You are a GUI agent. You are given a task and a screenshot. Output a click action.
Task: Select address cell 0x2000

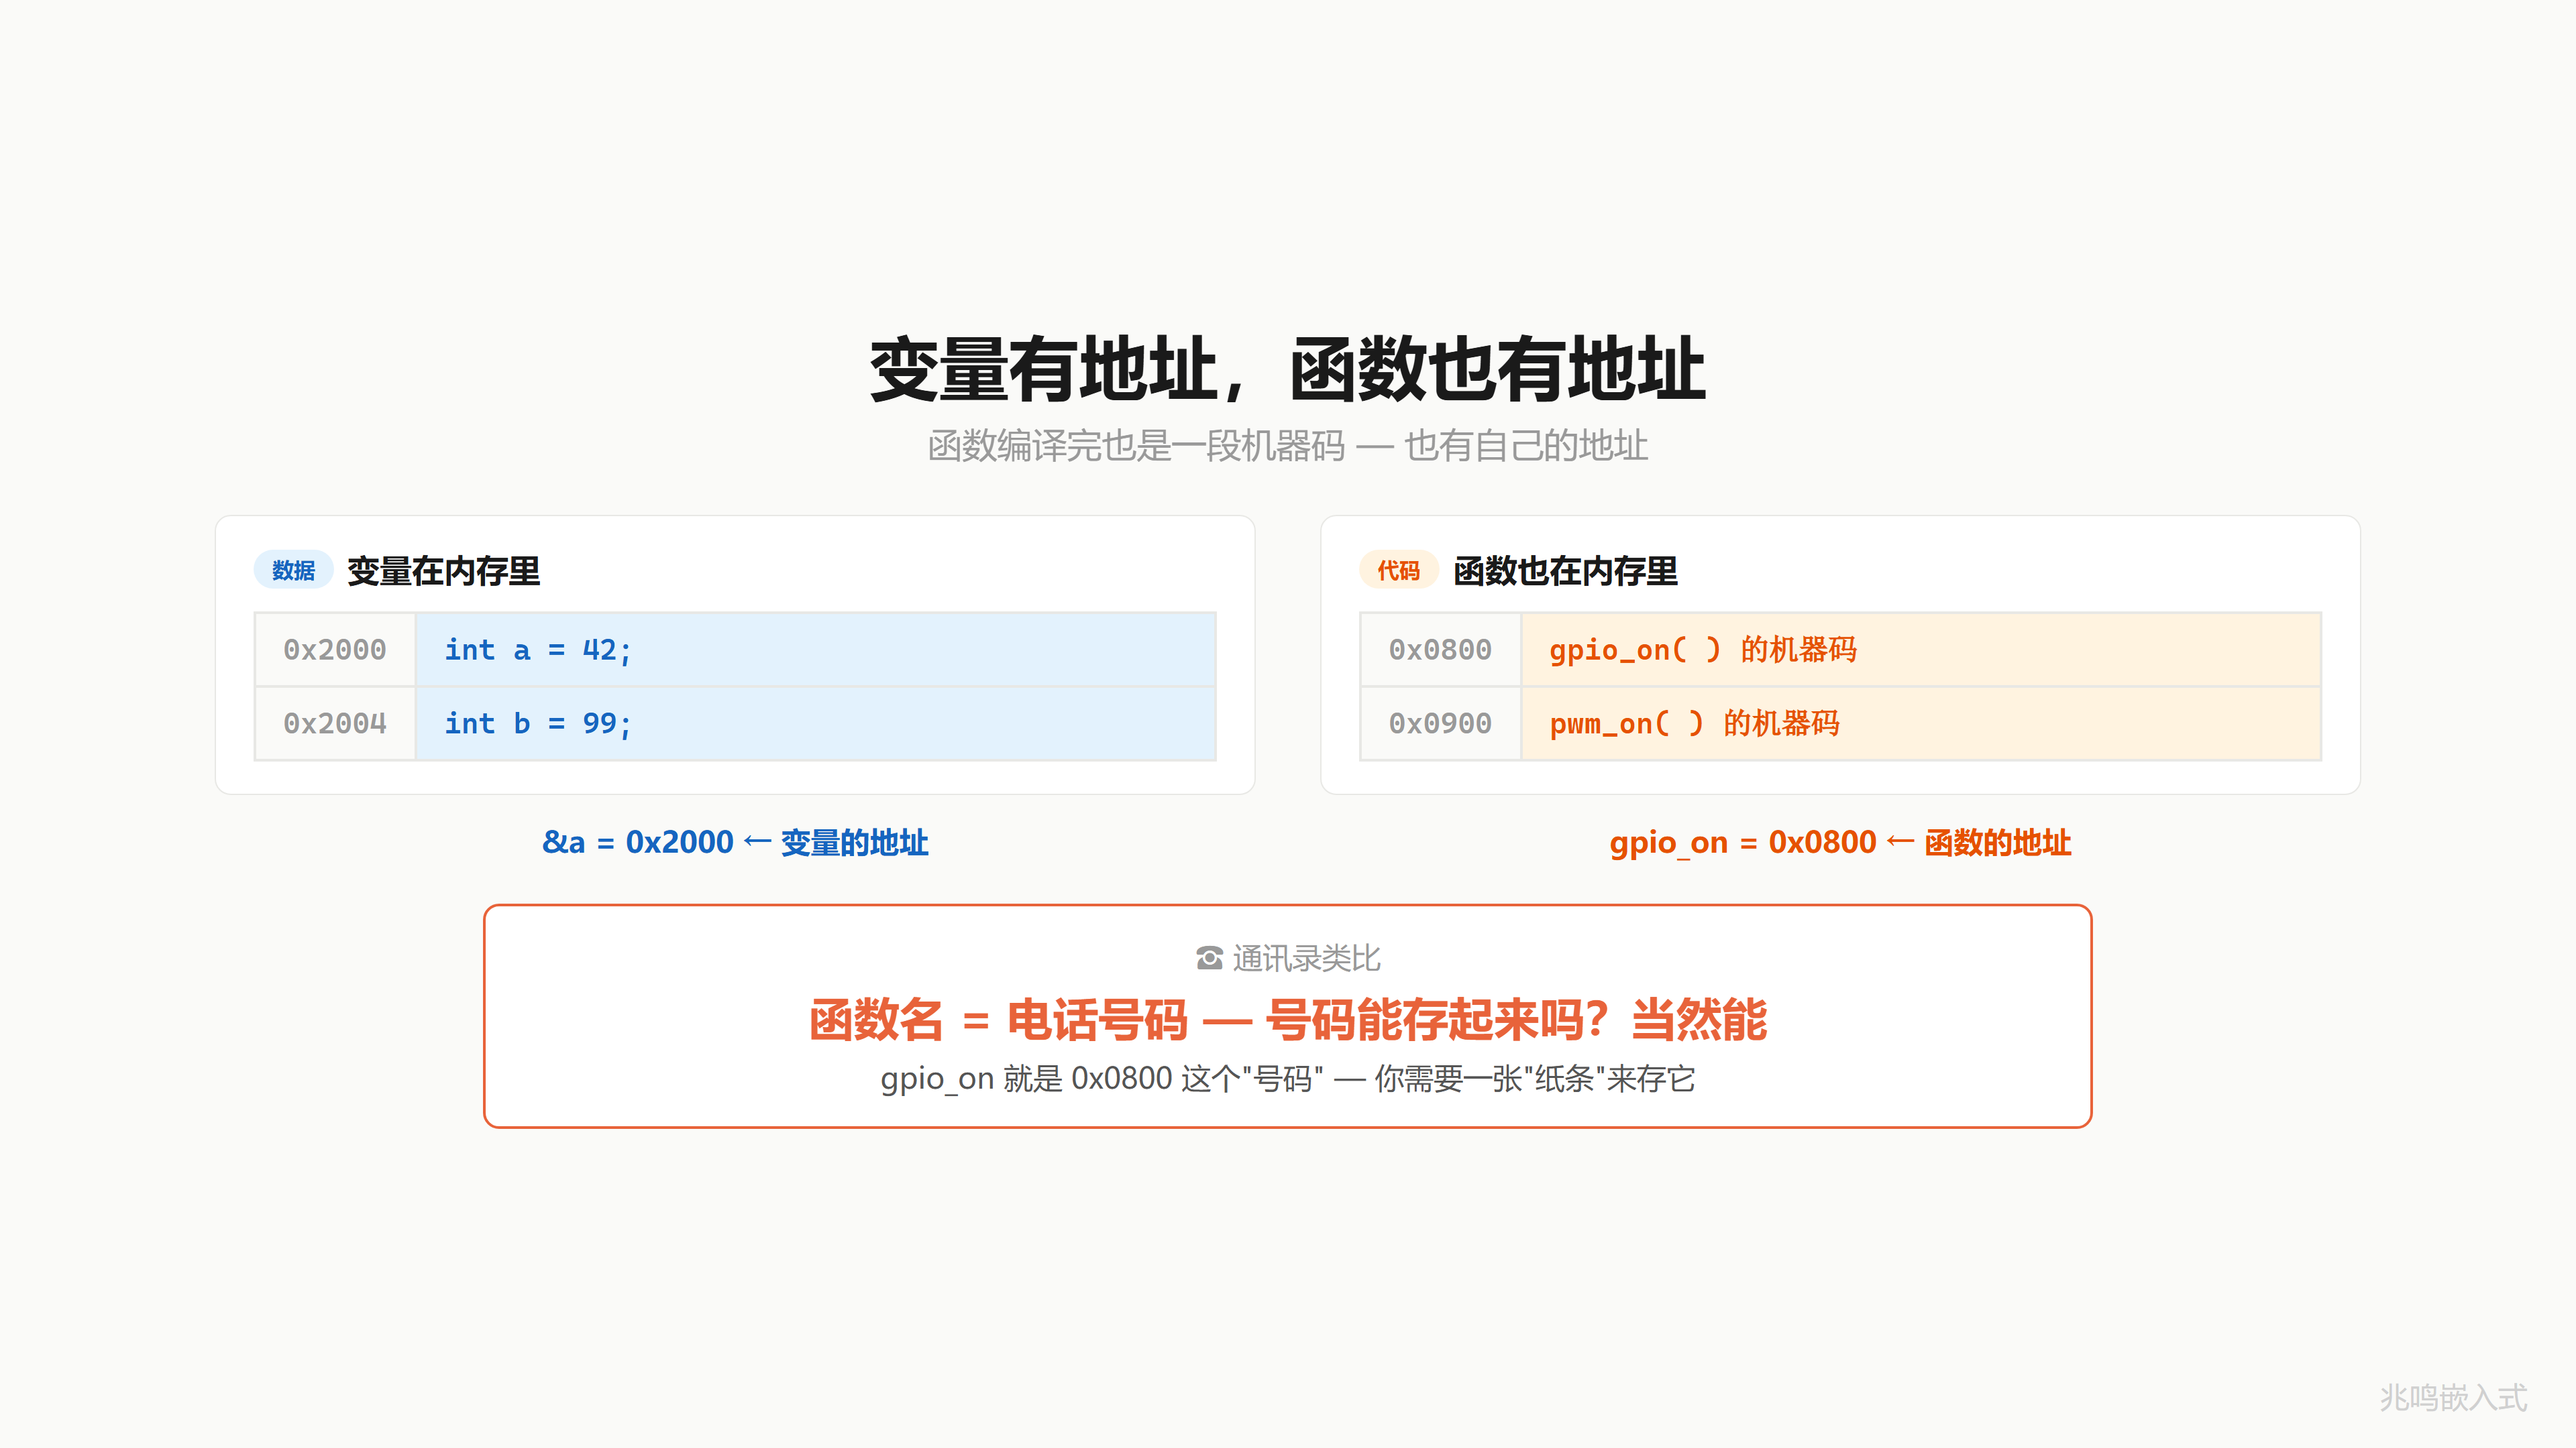[335, 650]
